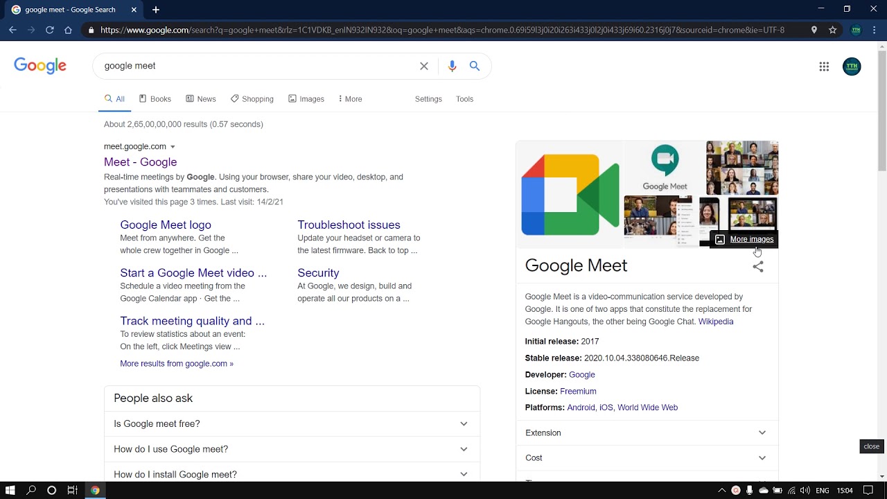This screenshot has height=499, width=887.
Task: Click the Freemium license link
Action: pyautogui.click(x=578, y=392)
